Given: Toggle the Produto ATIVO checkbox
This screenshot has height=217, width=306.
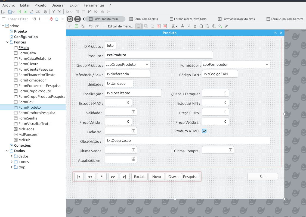Looking at the screenshot, I should 204,131.
